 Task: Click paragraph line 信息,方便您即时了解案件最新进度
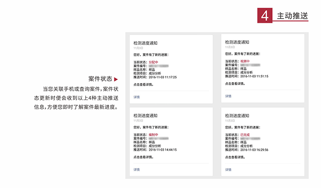tap(76, 107)
